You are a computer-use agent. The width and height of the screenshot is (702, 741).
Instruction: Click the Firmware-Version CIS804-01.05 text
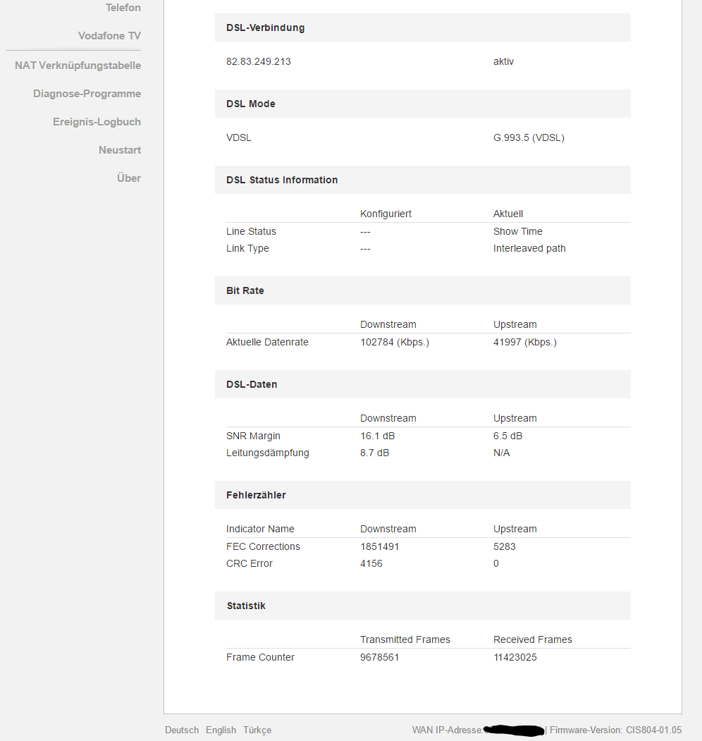coord(615,730)
